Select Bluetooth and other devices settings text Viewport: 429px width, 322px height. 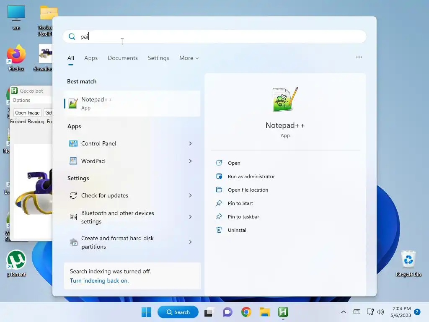pyautogui.click(x=118, y=217)
